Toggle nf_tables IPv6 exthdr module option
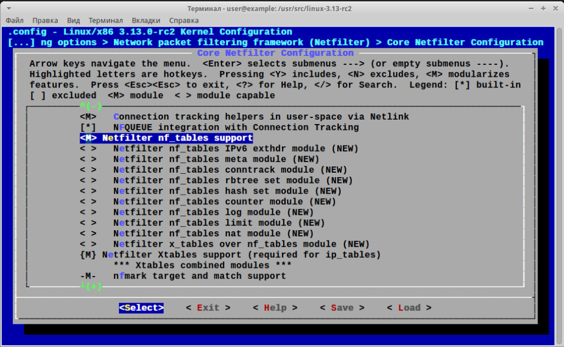 [x=88, y=149]
